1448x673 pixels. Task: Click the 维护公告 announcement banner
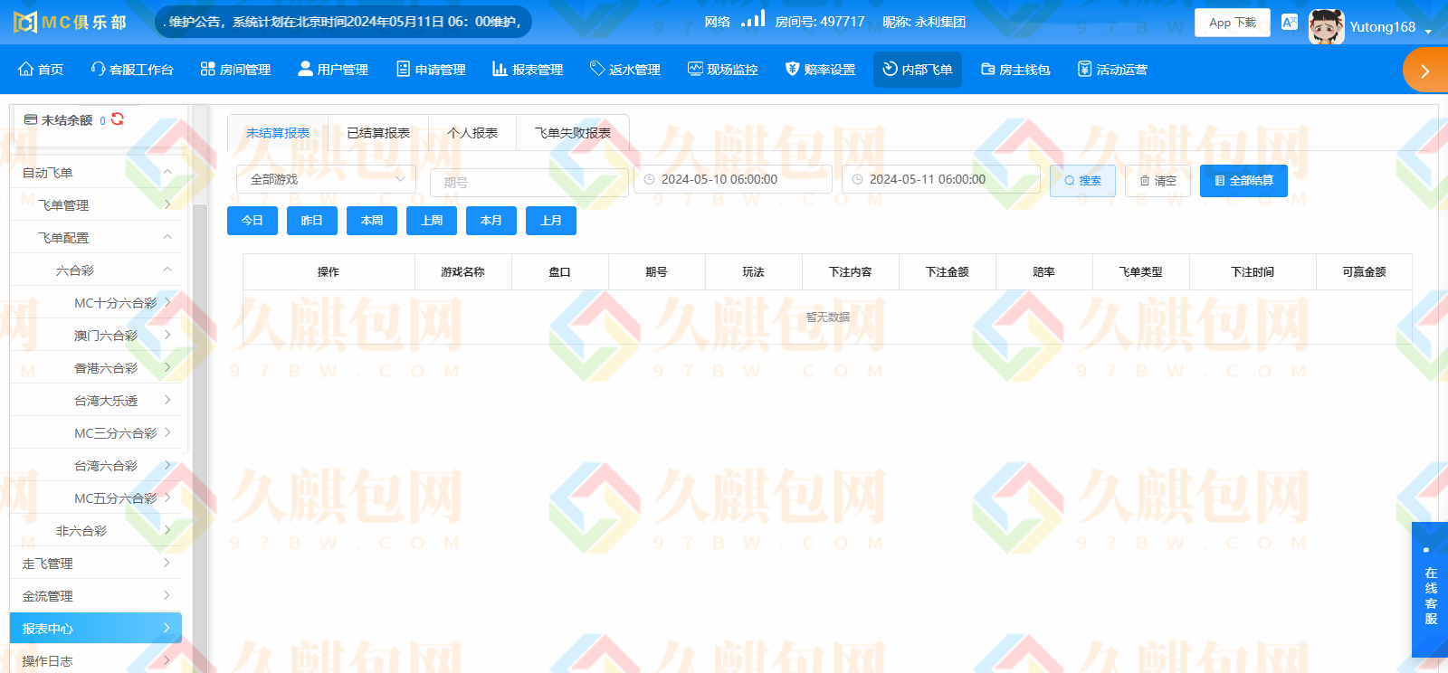pyautogui.click(x=343, y=22)
